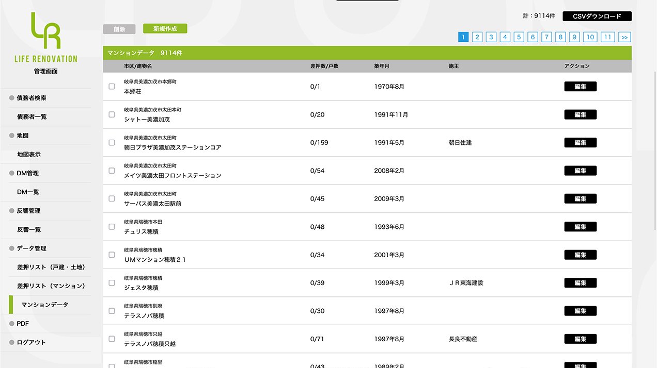Select ログアウト in the sidebar
Image resolution: width=657 pixels, height=368 pixels.
(x=31, y=342)
